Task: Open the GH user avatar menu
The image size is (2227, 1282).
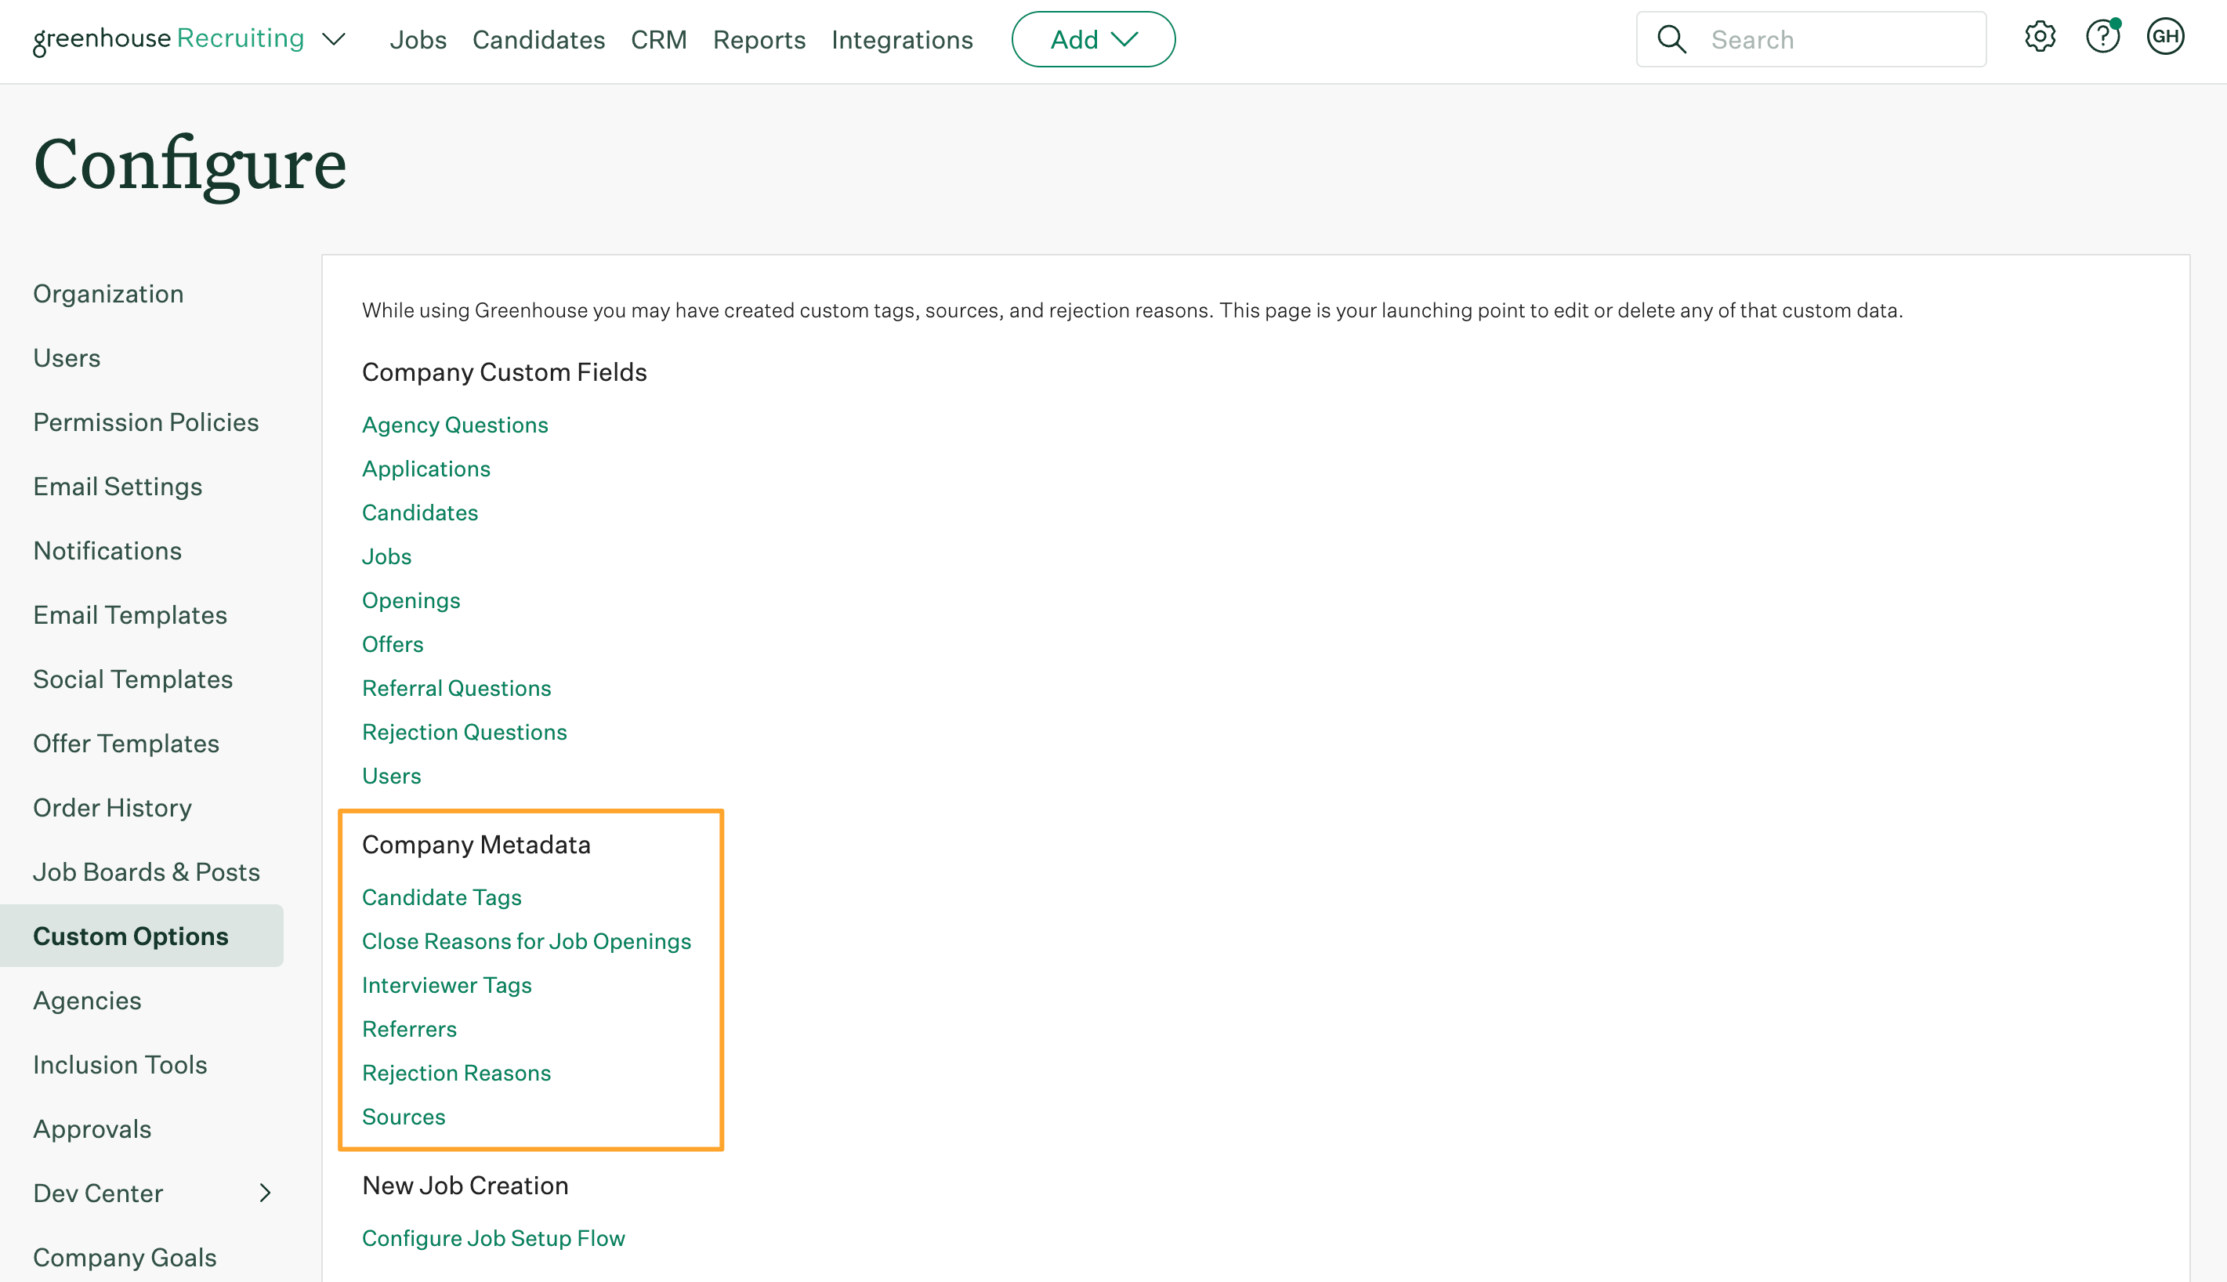Action: tap(2165, 37)
